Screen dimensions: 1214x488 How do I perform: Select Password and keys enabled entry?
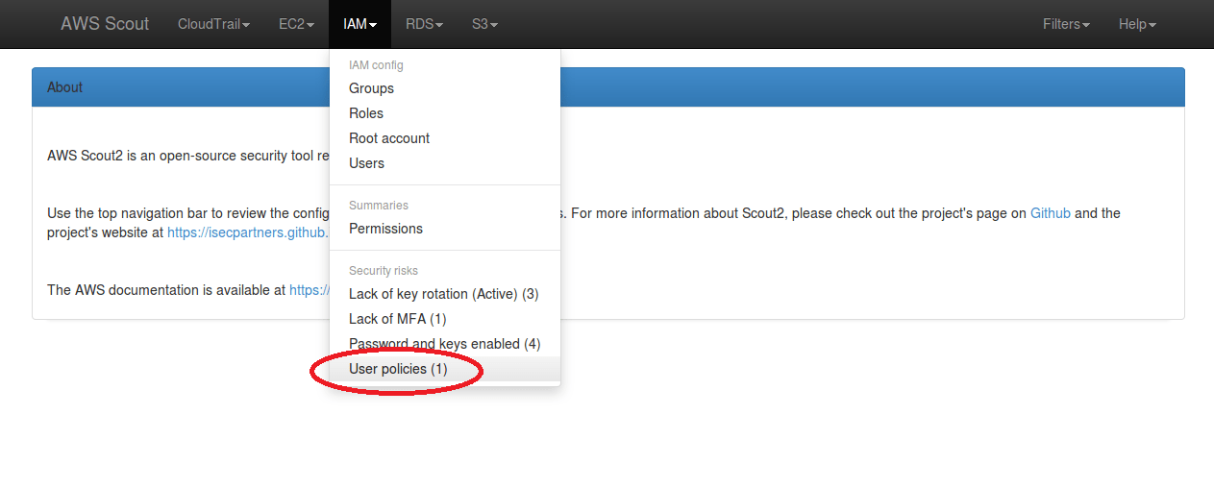[444, 344]
